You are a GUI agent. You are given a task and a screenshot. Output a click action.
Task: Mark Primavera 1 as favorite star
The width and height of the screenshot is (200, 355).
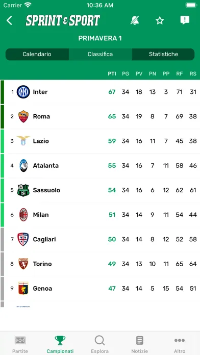pyautogui.click(x=160, y=20)
